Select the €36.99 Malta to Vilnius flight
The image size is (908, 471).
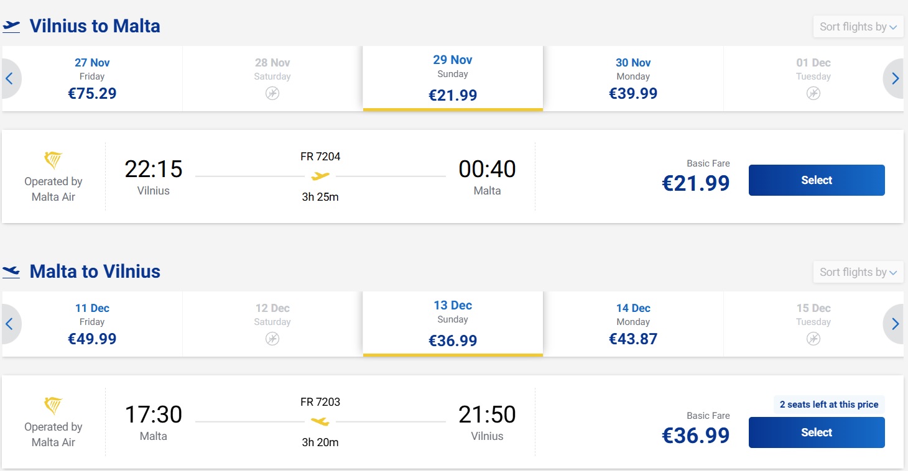(817, 432)
